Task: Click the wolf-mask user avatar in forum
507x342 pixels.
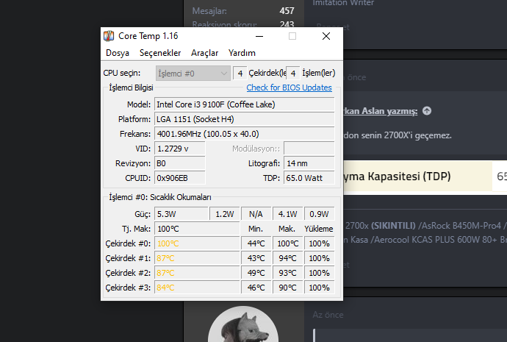Action: pyautogui.click(x=243, y=324)
